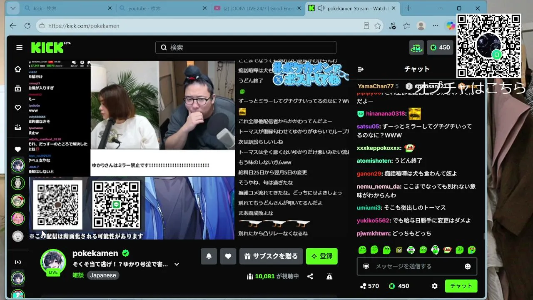
Task: Open Following heart outline in sidebar
Action: coord(18,108)
